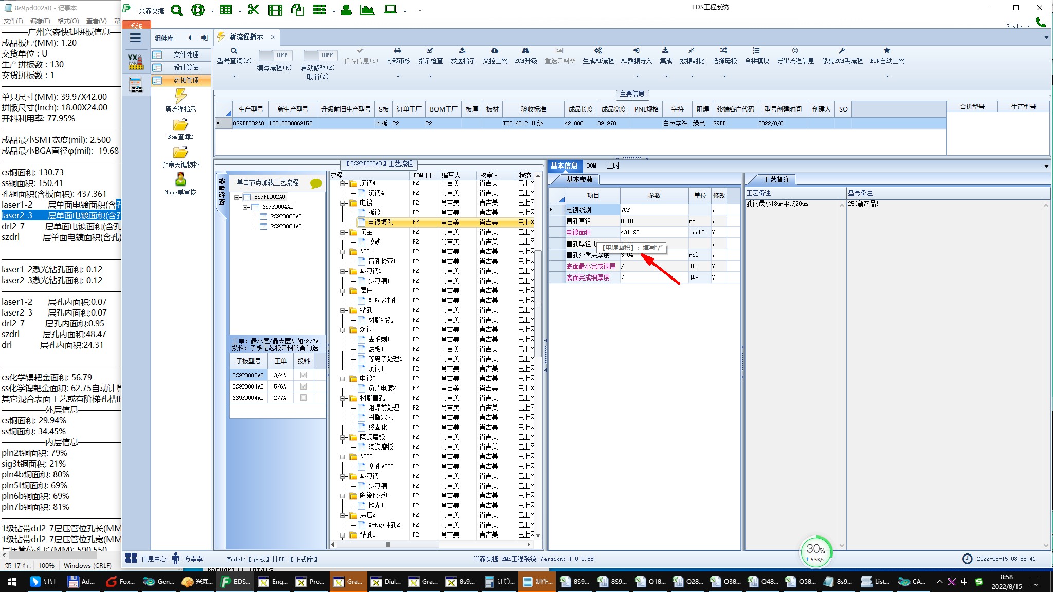The width and height of the screenshot is (1053, 592).
Task: Switch to the BOM tab
Action: click(x=591, y=165)
